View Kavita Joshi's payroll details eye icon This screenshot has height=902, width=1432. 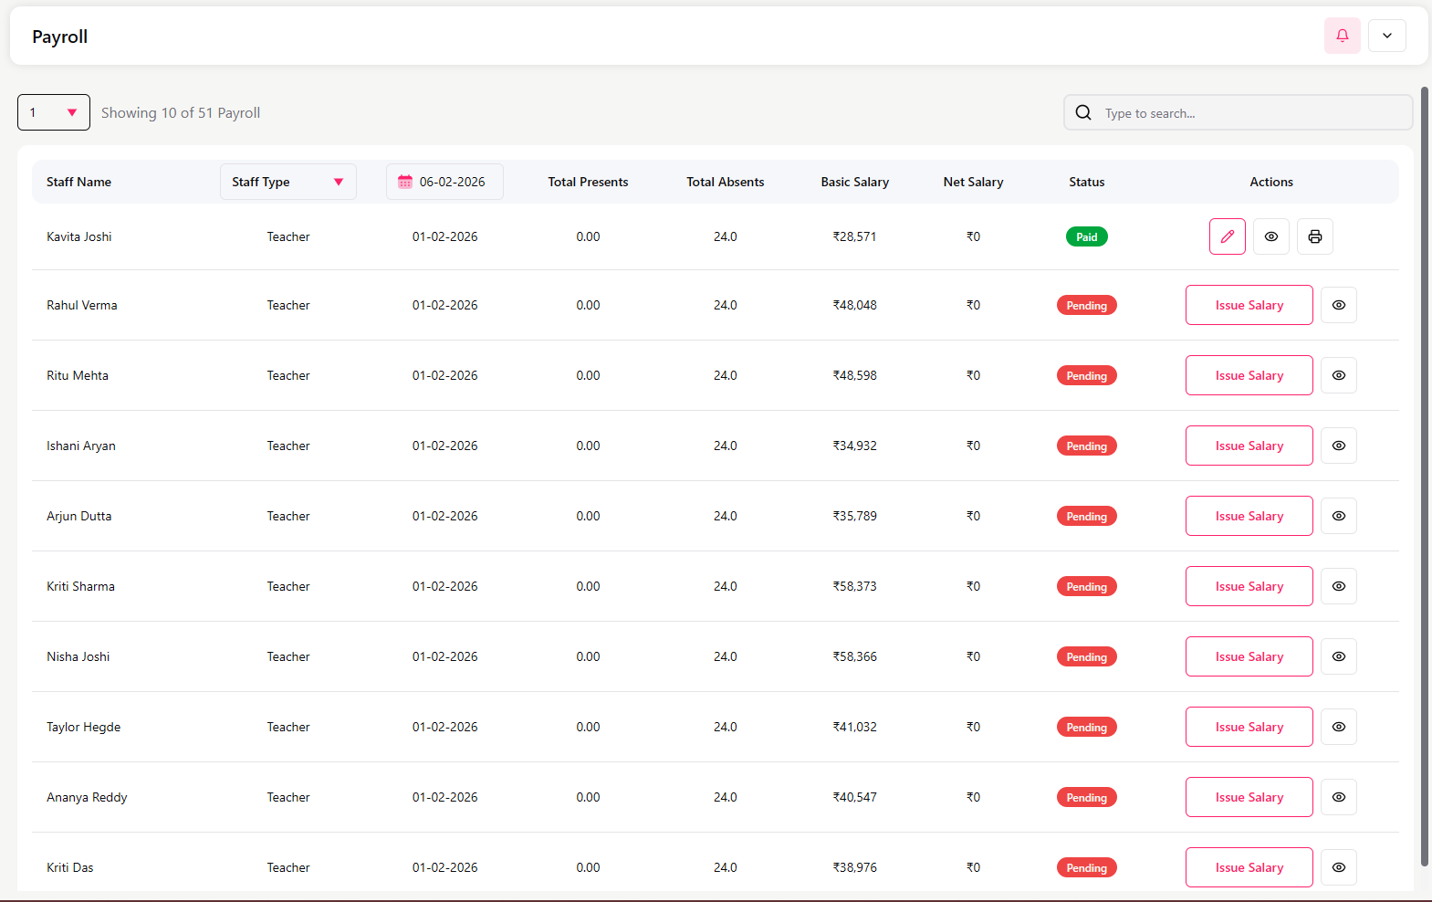(x=1270, y=236)
